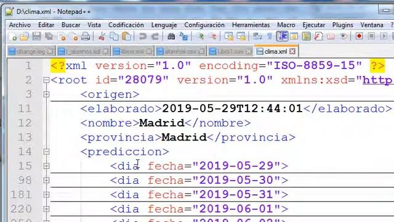Collapse the root node fold marker
The image size is (394, 222).
coord(46,80)
